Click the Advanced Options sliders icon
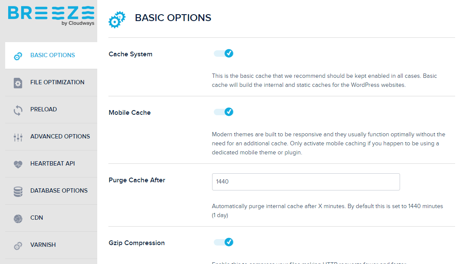Screen dimensions: 462x264 coord(18,137)
